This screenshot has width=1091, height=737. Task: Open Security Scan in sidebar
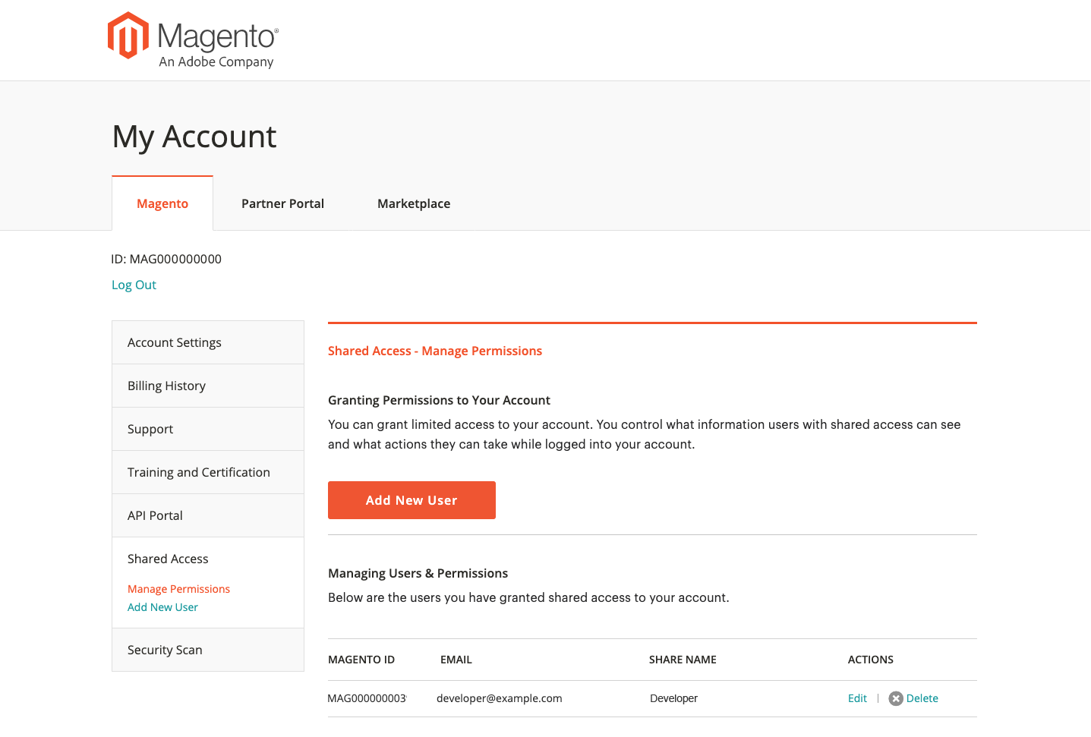[208, 650]
